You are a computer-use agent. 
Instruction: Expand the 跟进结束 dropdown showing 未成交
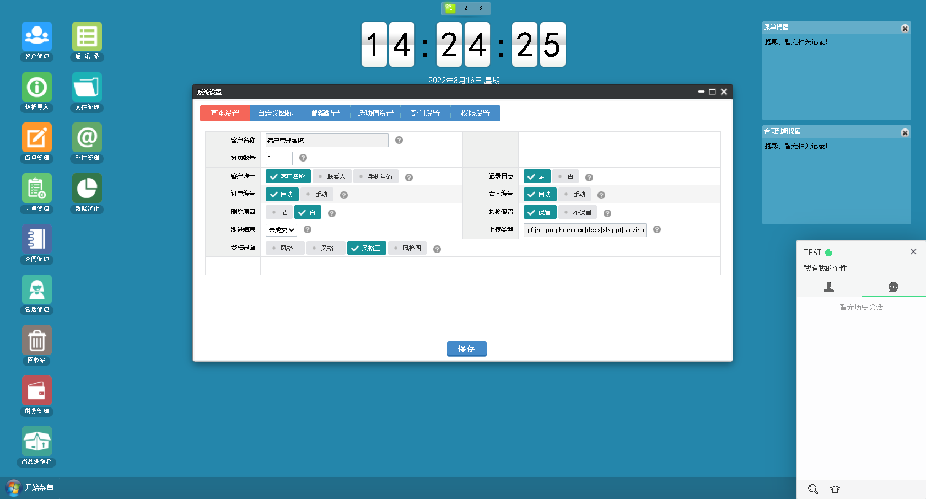(x=281, y=230)
